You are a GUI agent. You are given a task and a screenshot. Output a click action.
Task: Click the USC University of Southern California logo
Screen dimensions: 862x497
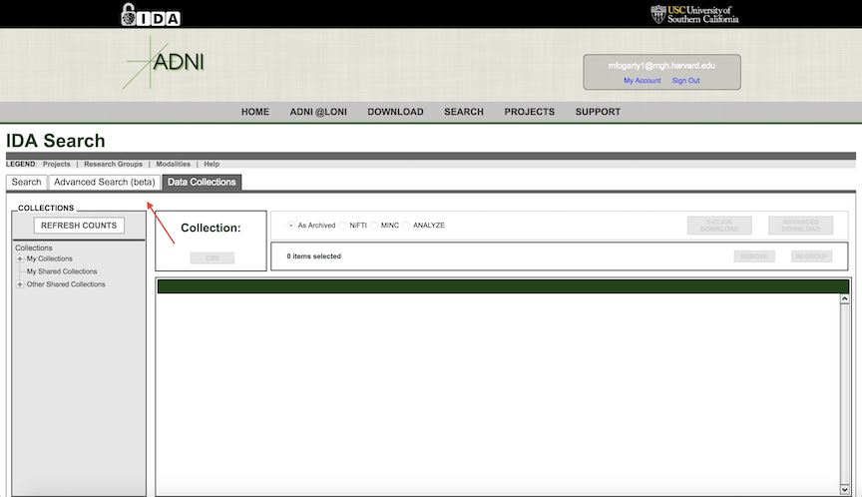(694, 14)
